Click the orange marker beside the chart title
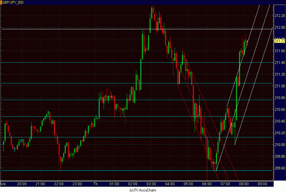Image resolution: width=286 pixels, height=192 pixels. 1,2
